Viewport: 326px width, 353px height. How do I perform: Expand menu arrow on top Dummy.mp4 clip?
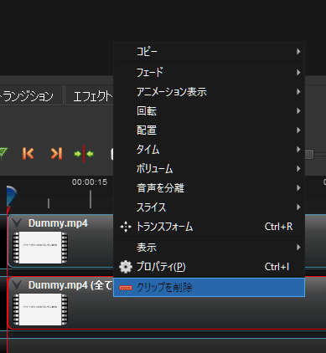17,223
